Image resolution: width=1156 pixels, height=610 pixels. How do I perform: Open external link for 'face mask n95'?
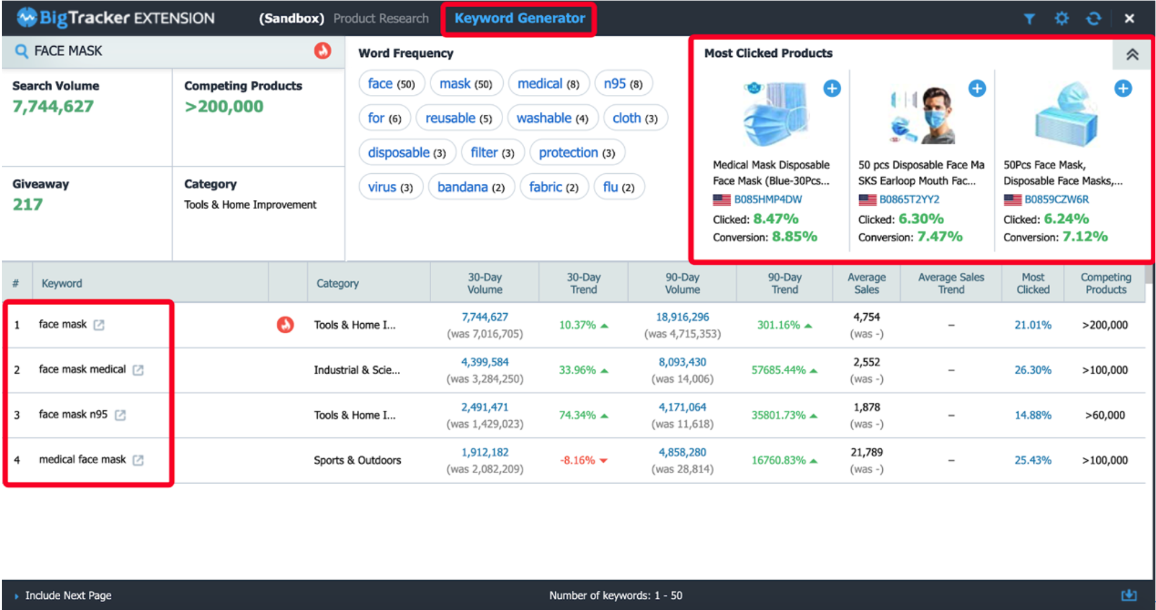pyautogui.click(x=120, y=415)
